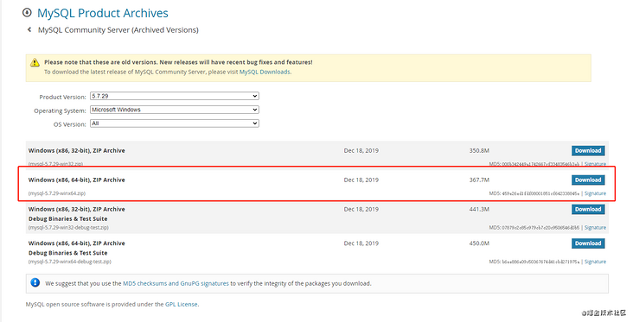
Task: Click the yellow warning triangle icon
Action: [35, 62]
